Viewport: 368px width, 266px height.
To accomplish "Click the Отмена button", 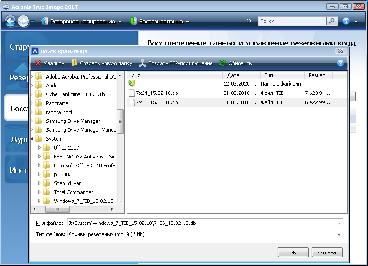I will click(327, 252).
